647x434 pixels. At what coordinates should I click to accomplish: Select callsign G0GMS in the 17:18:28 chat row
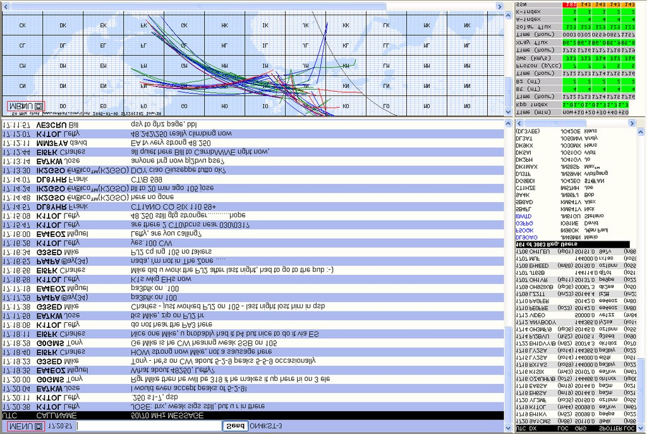point(51,343)
